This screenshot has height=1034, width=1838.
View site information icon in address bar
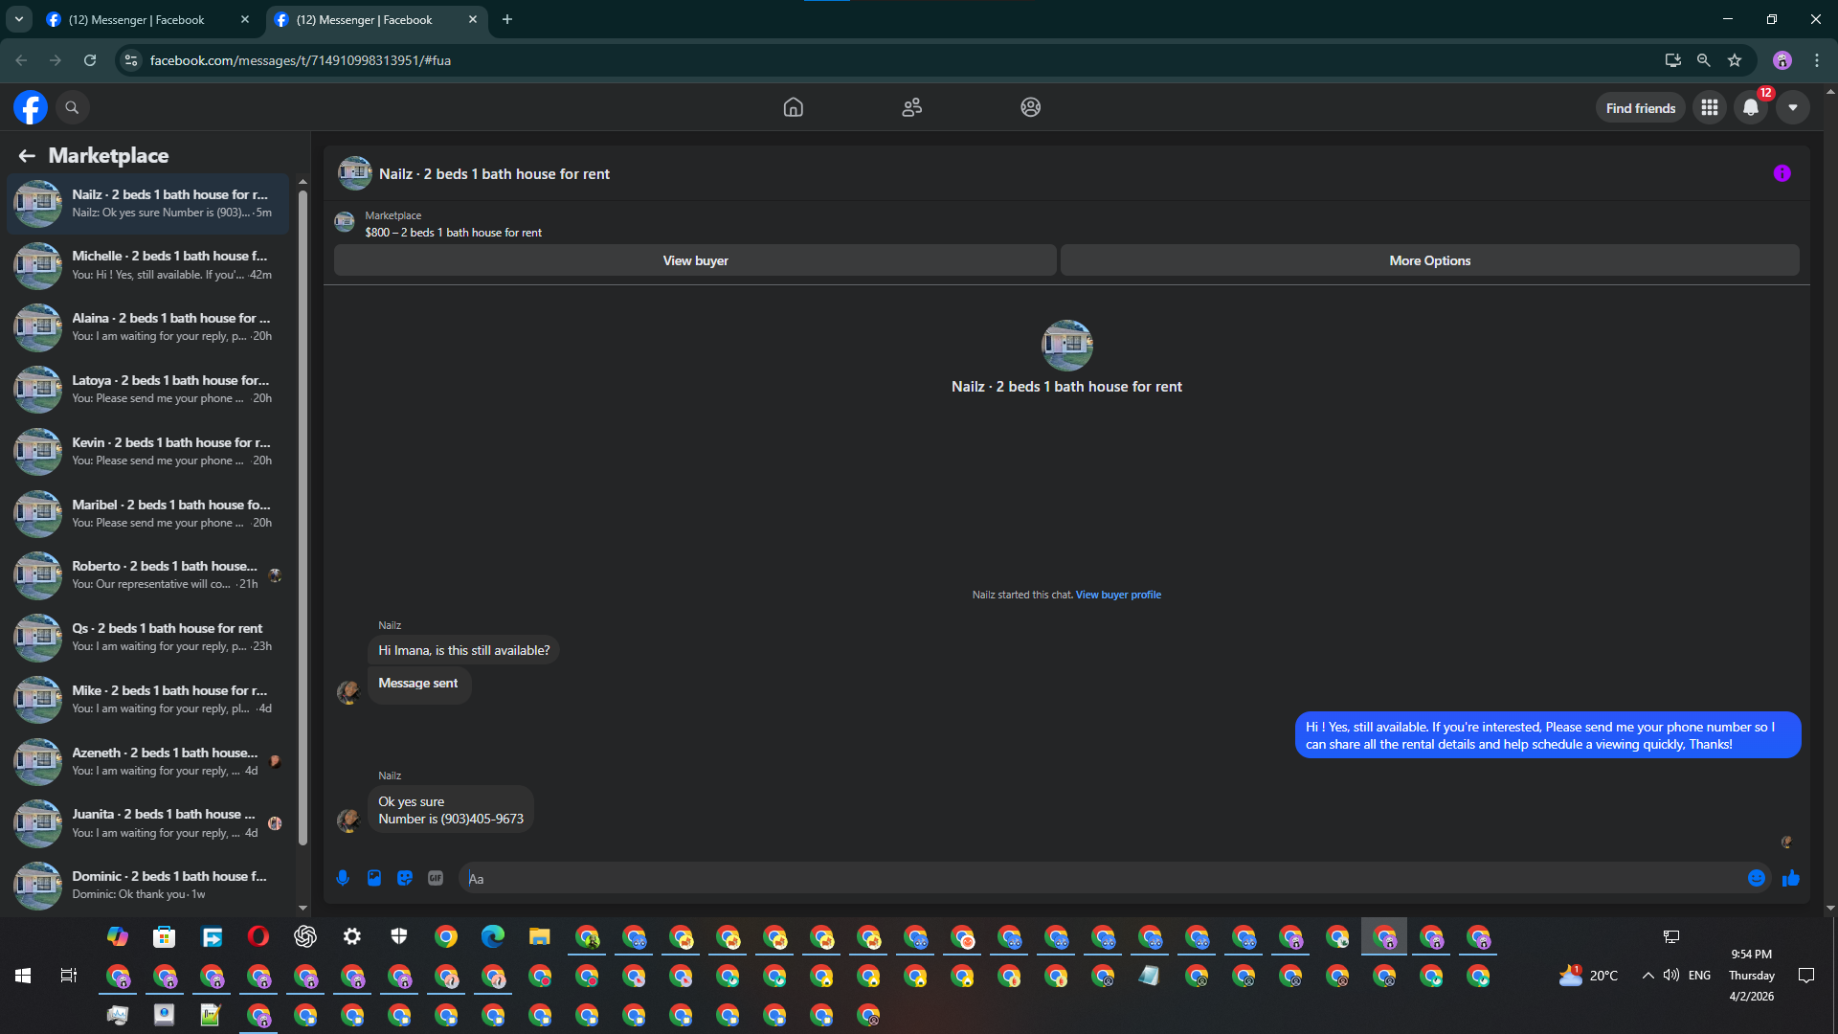[131, 60]
